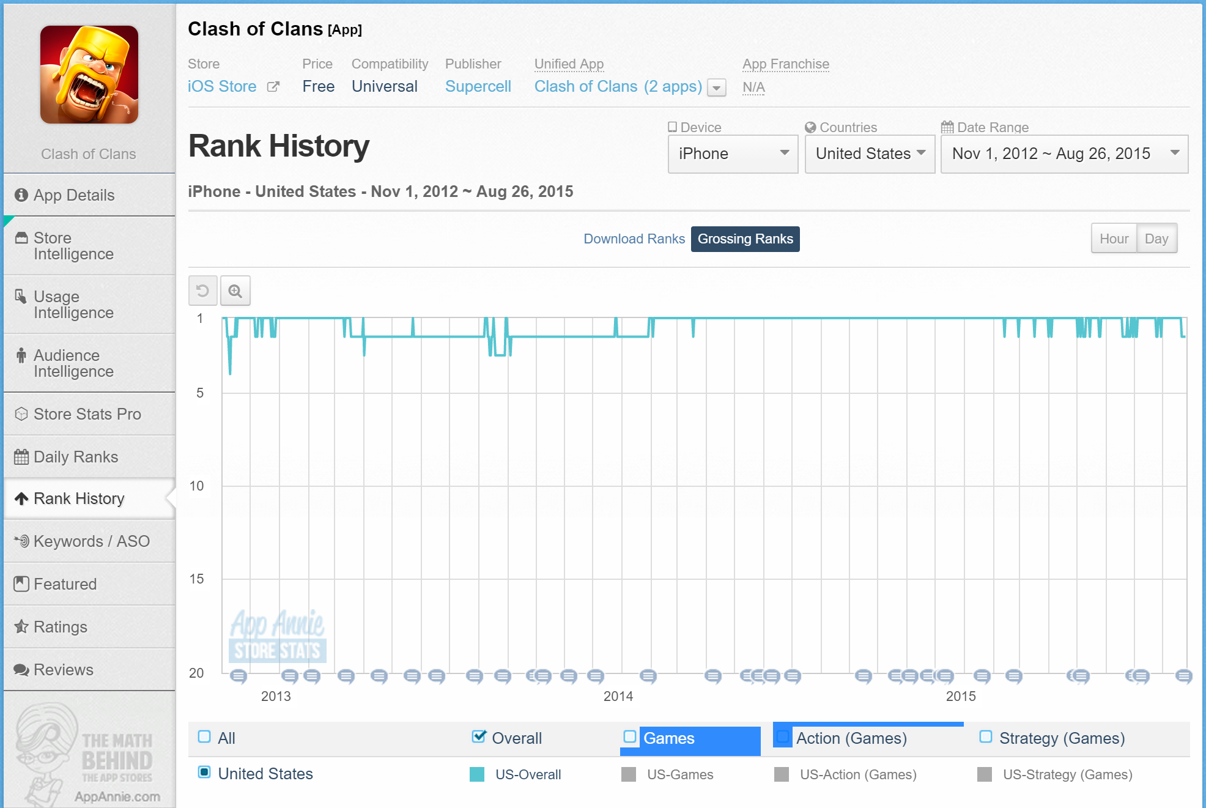The height and width of the screenshot is (808, 1206).
Task: Open Keywords / ASO page
Action: [x=89, y=541]
